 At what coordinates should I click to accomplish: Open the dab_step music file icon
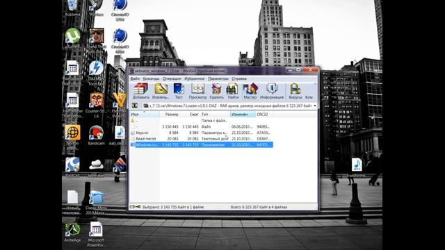119,135
